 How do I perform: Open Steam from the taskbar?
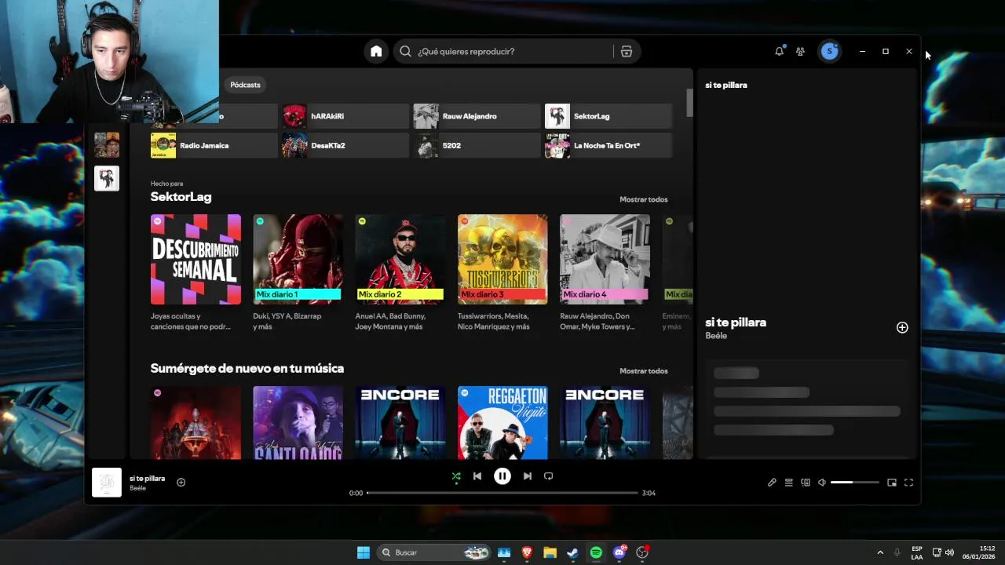pyautogui.click(x=573, y=552)
